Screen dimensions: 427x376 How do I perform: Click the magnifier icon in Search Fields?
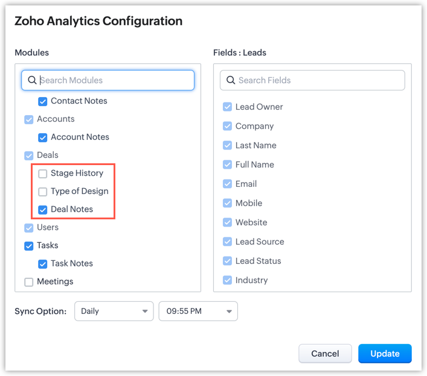pyautogui.click(x=230, y=80)
